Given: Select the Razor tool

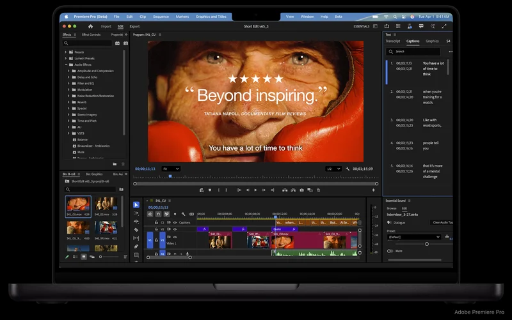Looking at the screenshot, I should click(x=136, y=230).
